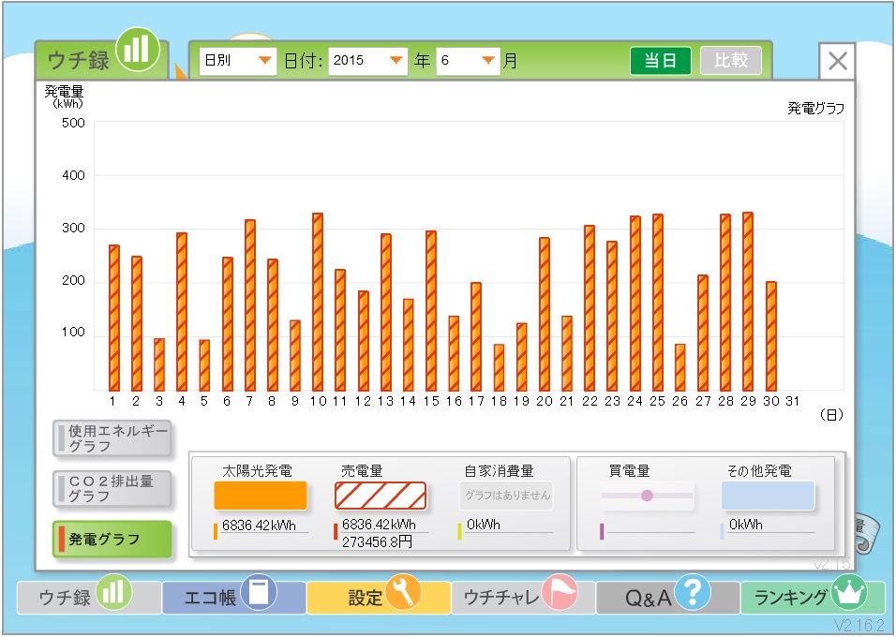The width and height of the screenshot is (896, 637).
Task: Click the gray 比較 button
Action: (731, 61)
